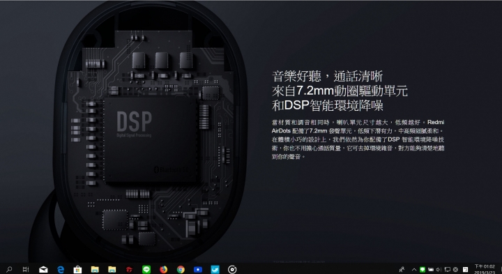Click the monitor-shaped tray icon
Image resolution: width=502 pixels, height=274 pixels.
click(447, 270)
